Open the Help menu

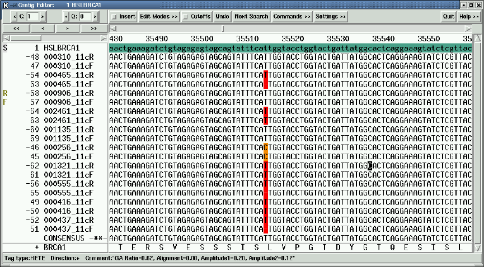(469, 16)
